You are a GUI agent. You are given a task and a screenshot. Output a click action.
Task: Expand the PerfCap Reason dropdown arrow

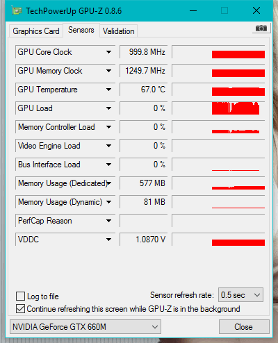click(x=108, y=221)
